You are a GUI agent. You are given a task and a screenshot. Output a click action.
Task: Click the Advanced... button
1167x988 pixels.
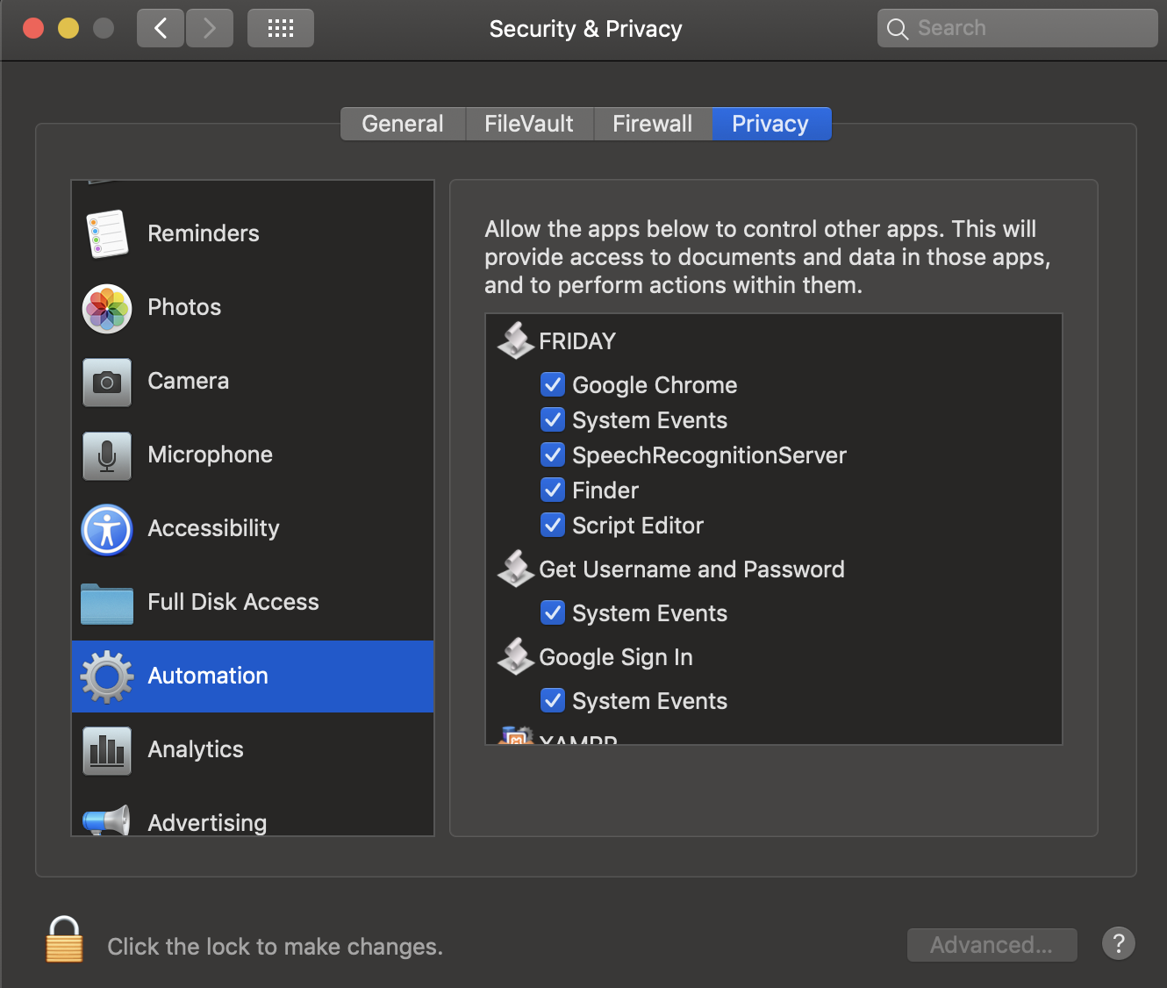point(992,945)
